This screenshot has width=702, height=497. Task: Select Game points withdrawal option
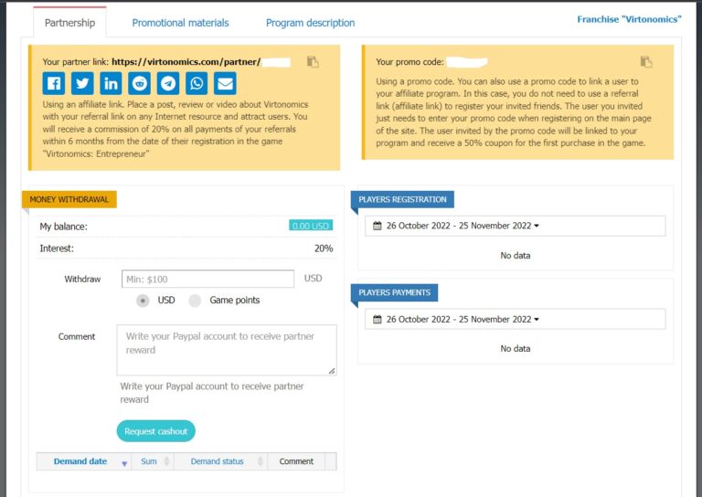click(x=195, y=301)
